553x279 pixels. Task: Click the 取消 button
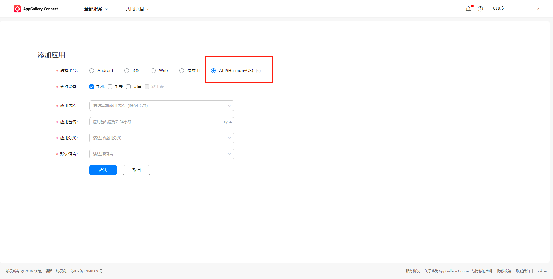137,170
